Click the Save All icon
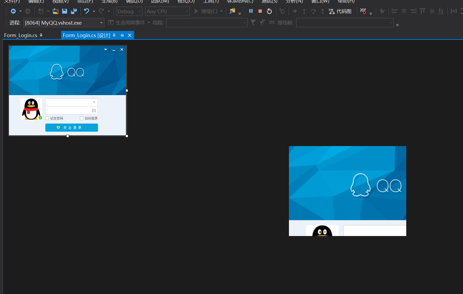The height and width of the screenshot is (294, 463). pos(74,11)
